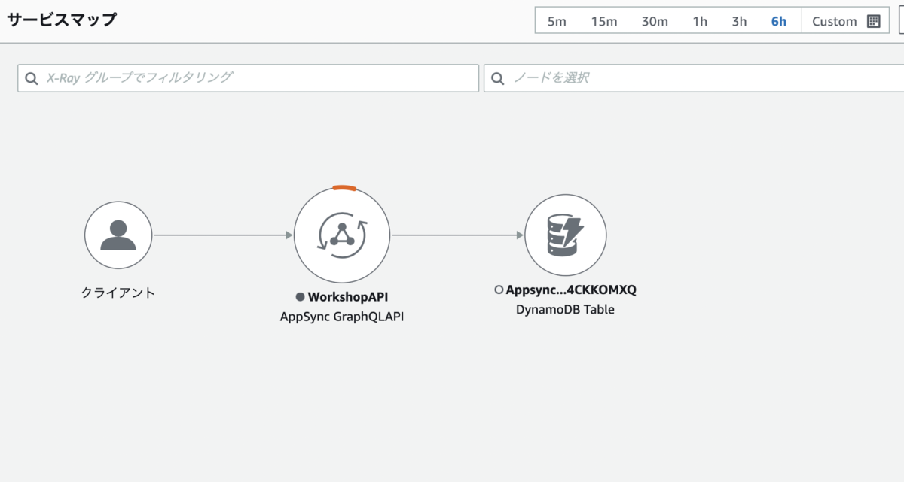Open the custom time range calendar icon
The width and height of the screenshot is (904, 482).
[874, 21]
